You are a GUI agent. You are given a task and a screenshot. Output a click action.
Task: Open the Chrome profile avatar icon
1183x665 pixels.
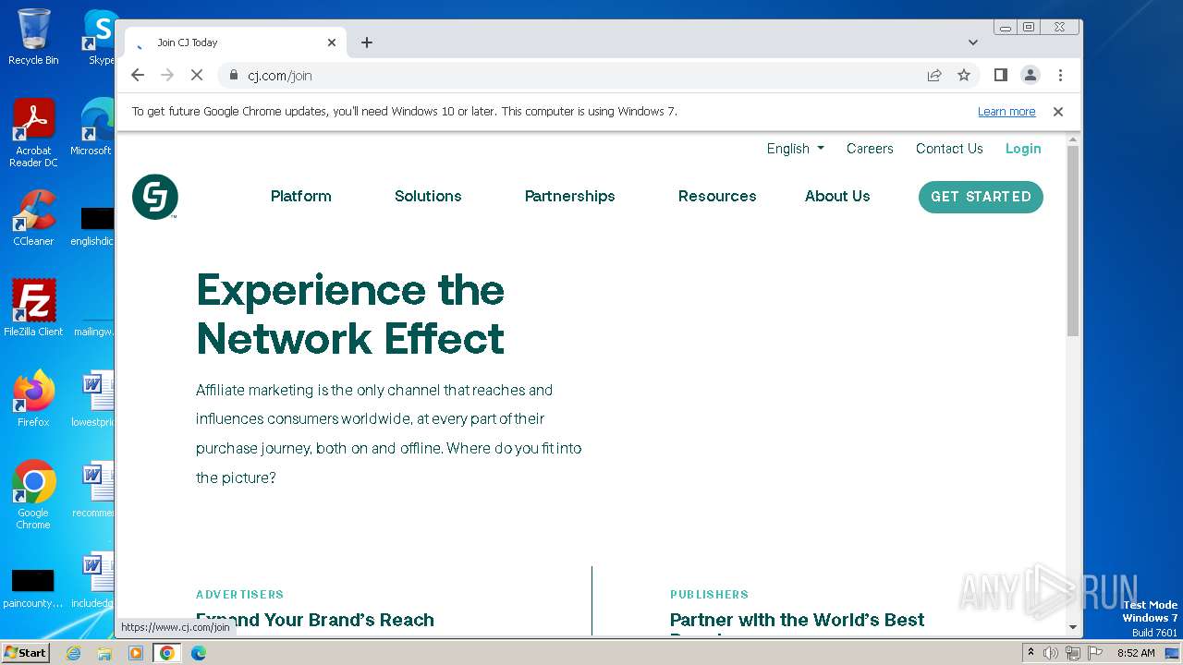(1031, 76)
